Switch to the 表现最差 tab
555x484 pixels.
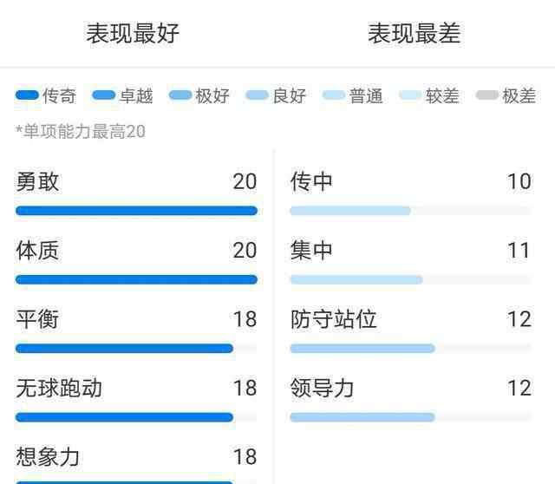point(415,34)
